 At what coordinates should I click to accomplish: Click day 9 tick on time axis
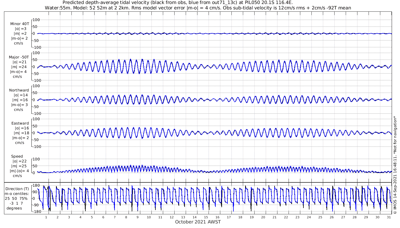(137, 217)
